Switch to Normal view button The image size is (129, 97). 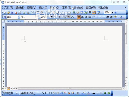[x=3, y=88]
